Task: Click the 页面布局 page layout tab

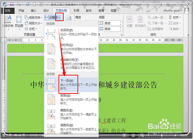Action: coord(61,11)
